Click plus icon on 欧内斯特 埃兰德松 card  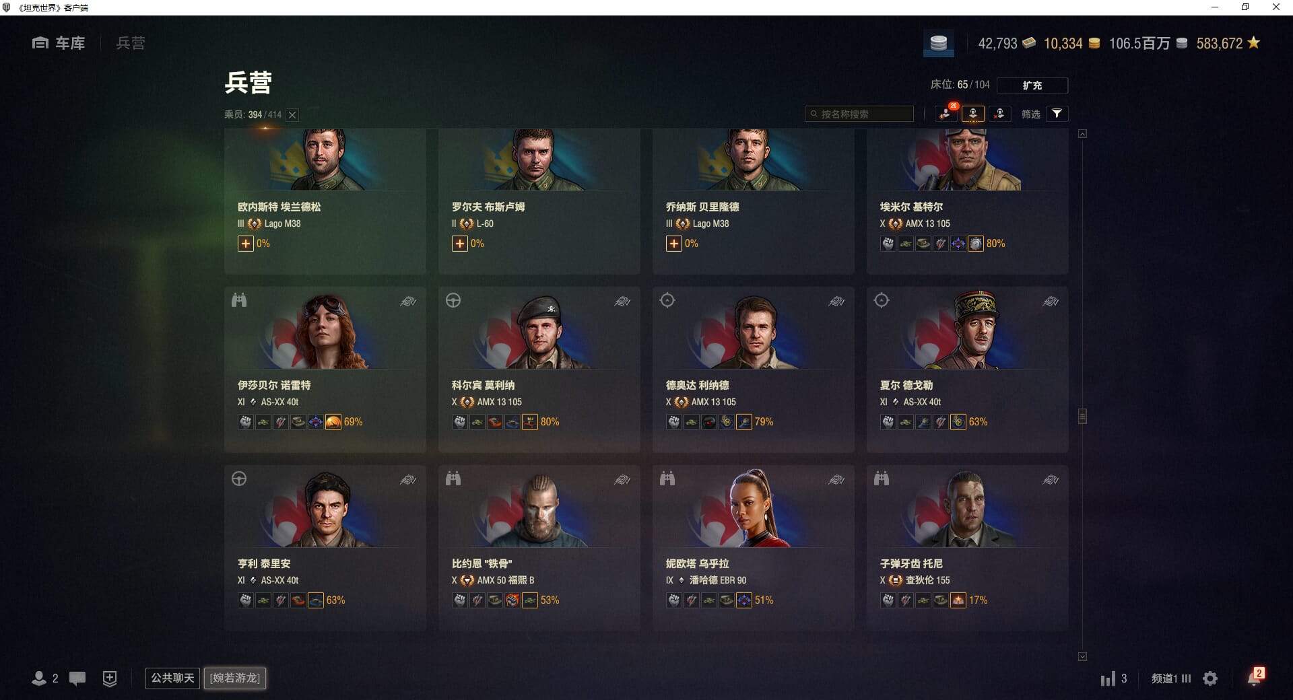point(245,244)
